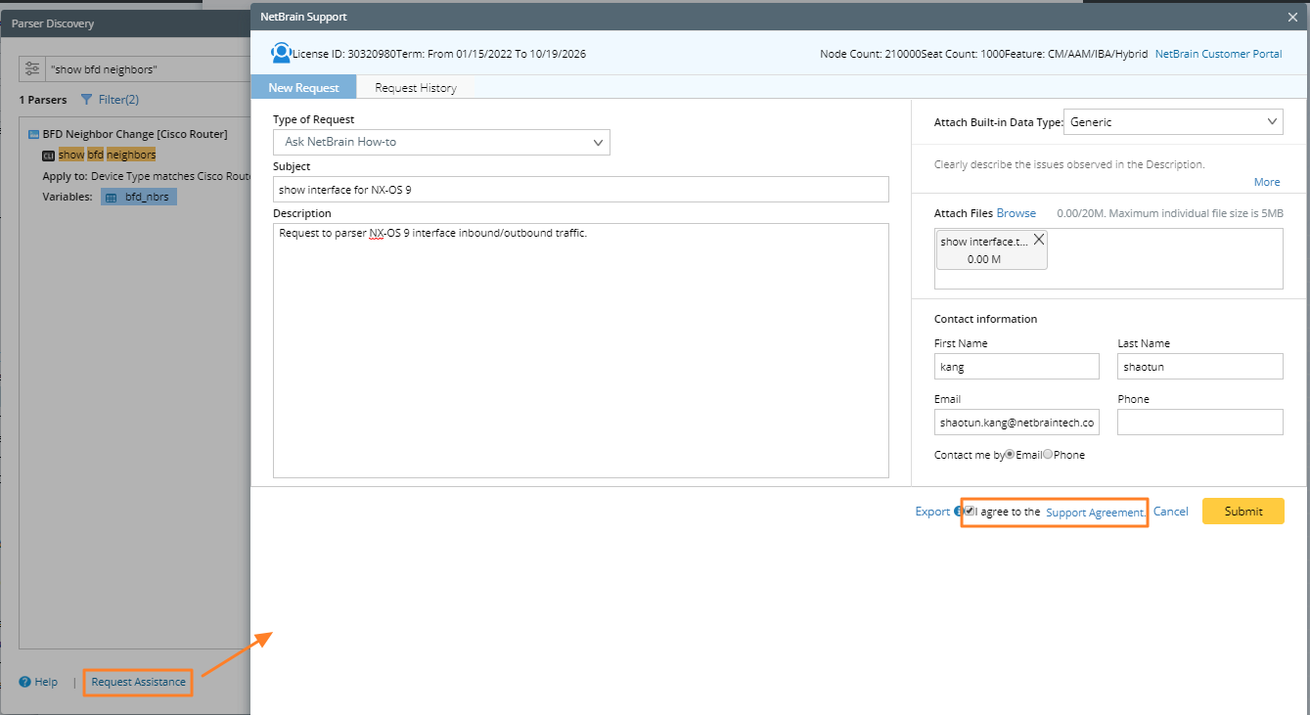This screenshot has width=1310, height=715.
Task: Click the BFD Neighbor Change parser icon
Action: pos(33,134)
